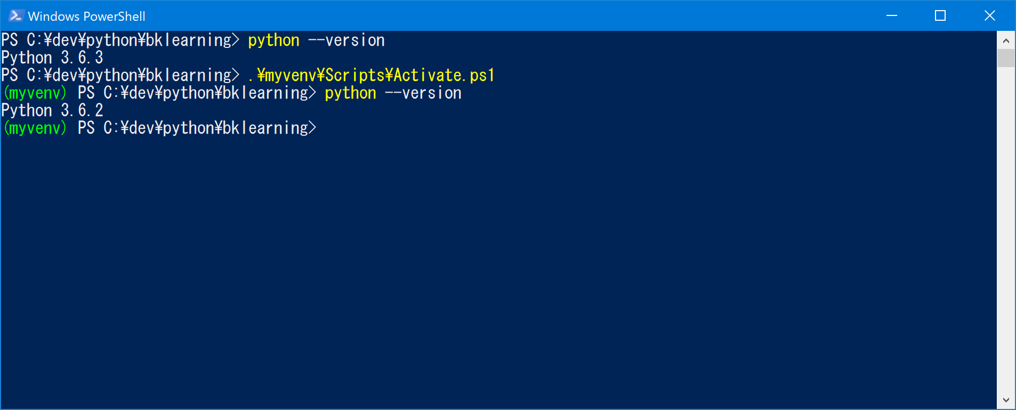Click the second green '(myvenv)' prefix

[x=34, y=128]
